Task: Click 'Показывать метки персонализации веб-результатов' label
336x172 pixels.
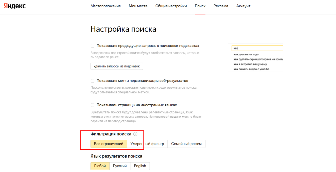Action: [142, 81]
